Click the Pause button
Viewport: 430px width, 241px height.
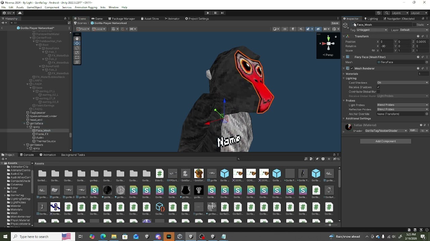[215, 13]
